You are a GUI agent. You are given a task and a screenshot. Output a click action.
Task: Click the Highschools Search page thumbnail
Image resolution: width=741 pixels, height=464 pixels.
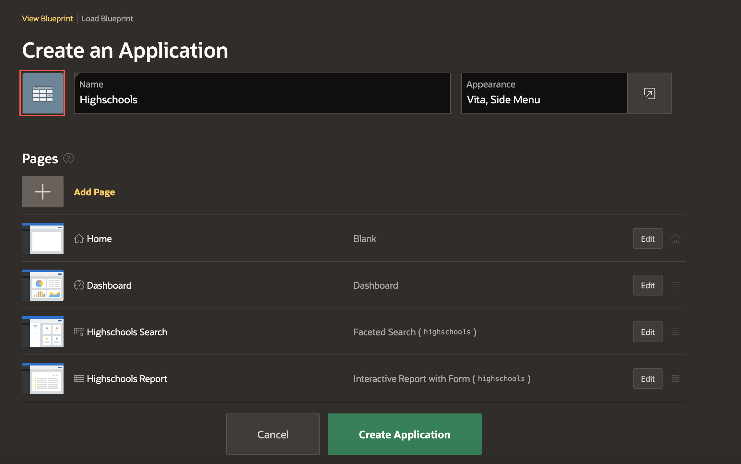pyautogui.click(x=43, y=332)
